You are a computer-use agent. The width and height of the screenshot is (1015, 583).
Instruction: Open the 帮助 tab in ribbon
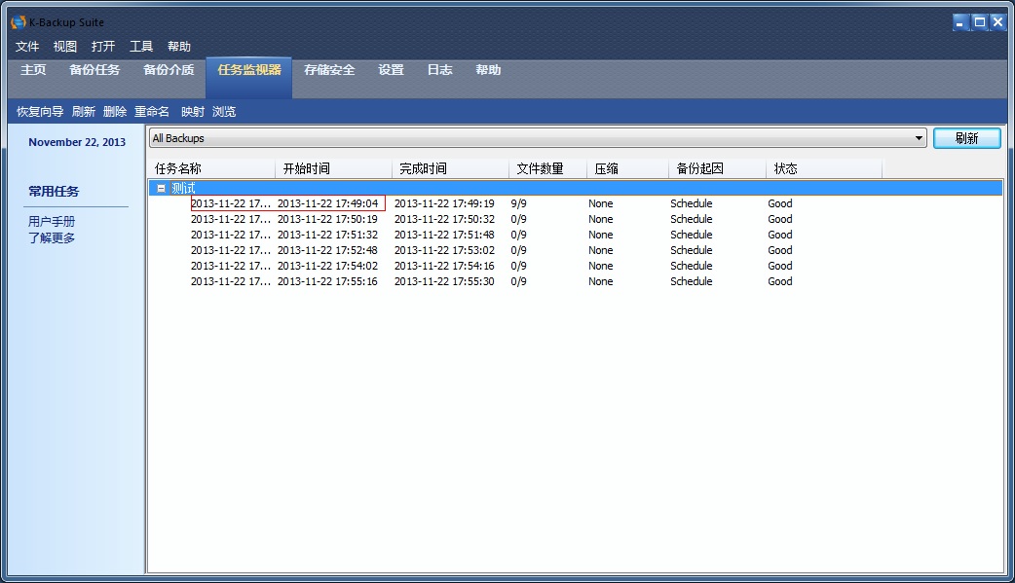(488, 70)
